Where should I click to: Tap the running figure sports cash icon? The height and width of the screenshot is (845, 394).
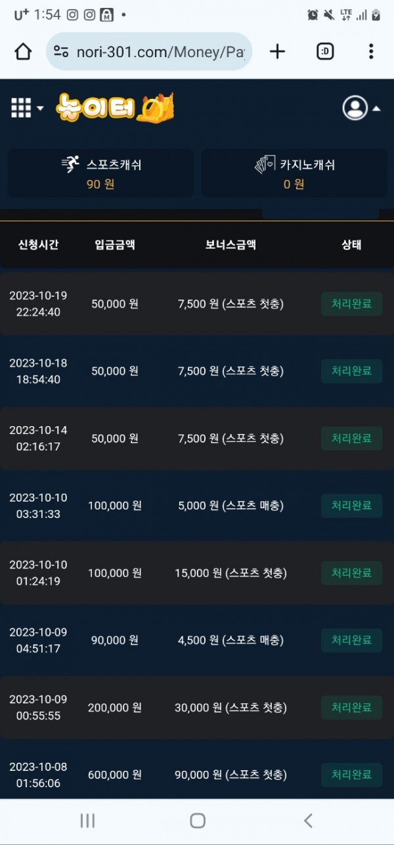click(x=70, y=165)
